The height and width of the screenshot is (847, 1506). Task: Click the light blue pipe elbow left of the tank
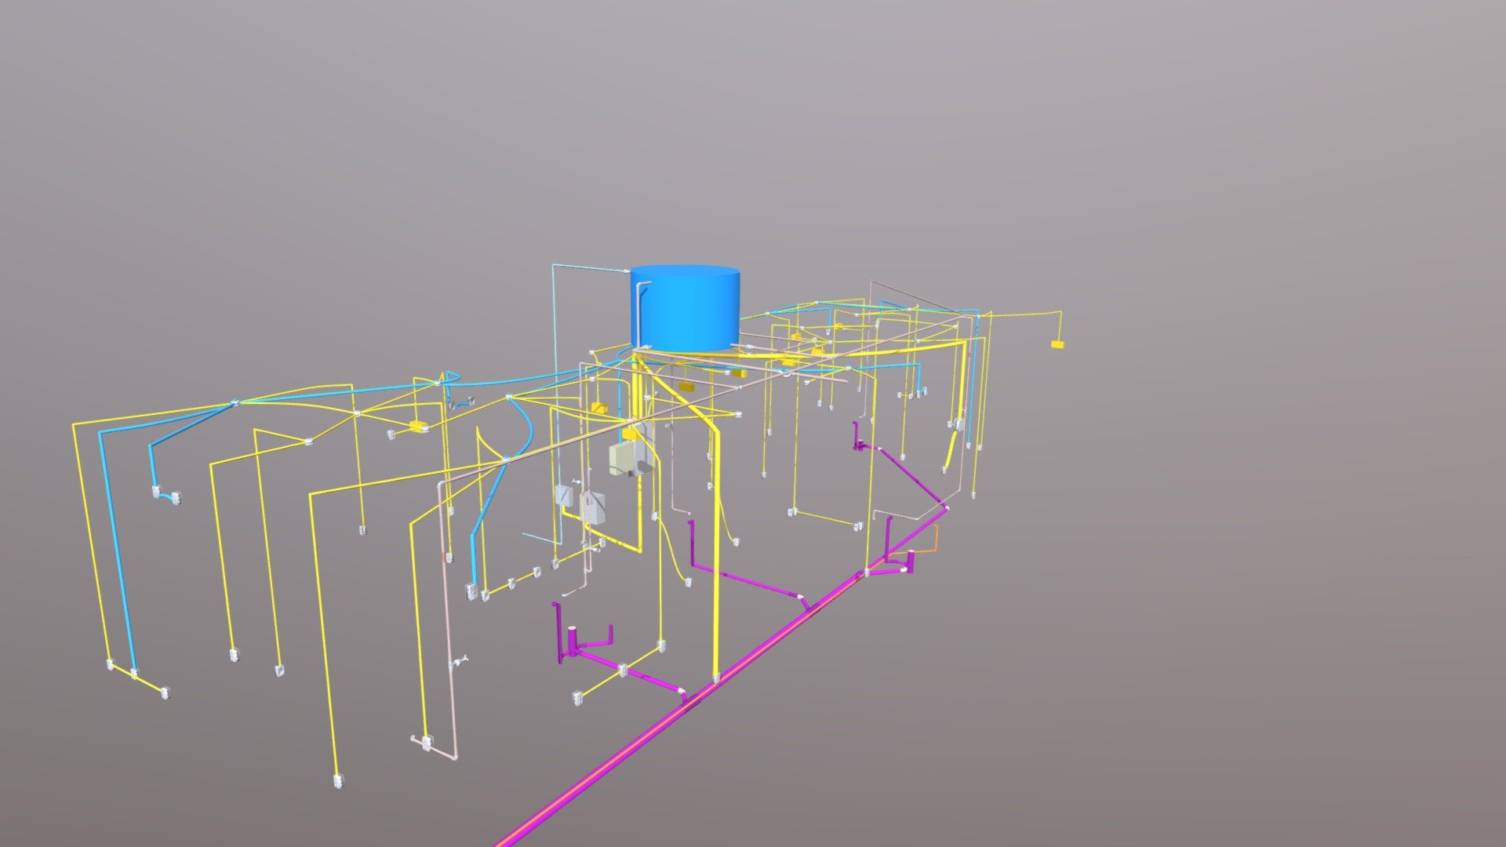[555, 267]
